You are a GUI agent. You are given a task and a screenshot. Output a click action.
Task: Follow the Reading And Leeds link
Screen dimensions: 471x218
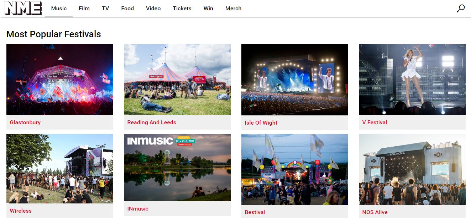coord(152,122)
